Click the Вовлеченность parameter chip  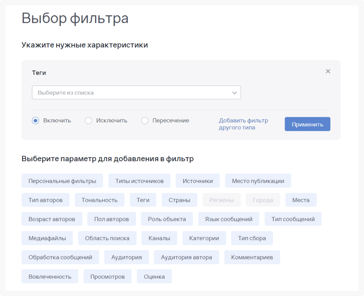click(50, 276)
